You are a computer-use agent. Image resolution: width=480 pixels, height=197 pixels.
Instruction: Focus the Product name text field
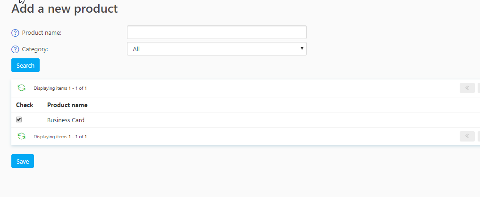[x=217, y=32]
